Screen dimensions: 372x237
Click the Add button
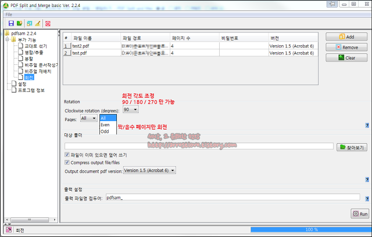(x=346, y=37)
